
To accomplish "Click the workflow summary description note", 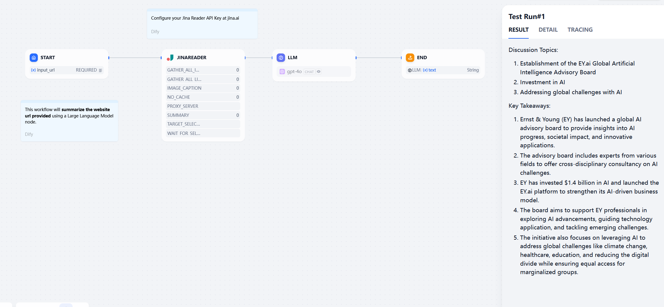I will pos(69,121).
